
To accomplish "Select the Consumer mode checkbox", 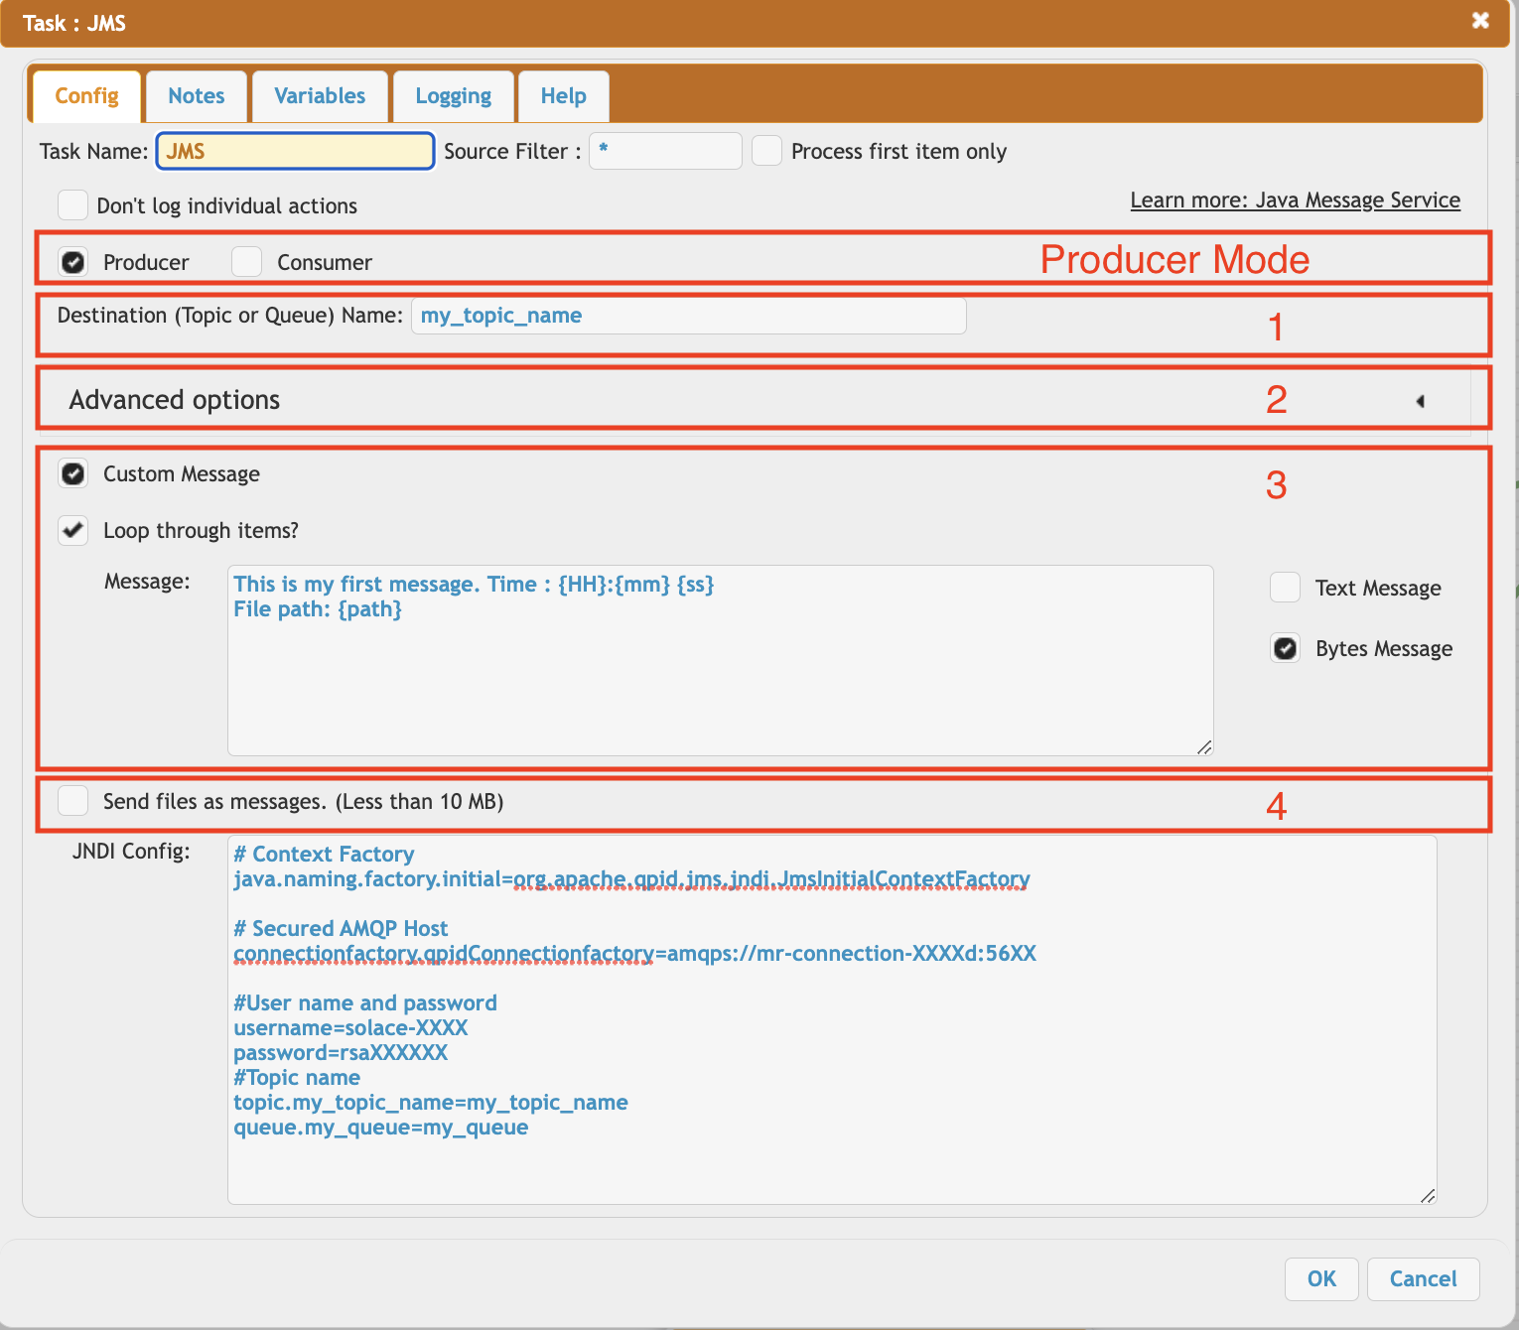I will tap(246, 262).
